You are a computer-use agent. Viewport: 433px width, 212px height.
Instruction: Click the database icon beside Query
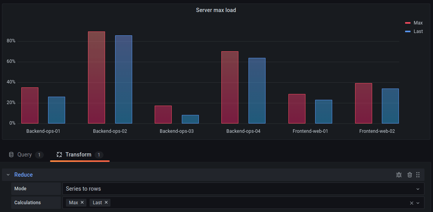[x=11, y=155]
